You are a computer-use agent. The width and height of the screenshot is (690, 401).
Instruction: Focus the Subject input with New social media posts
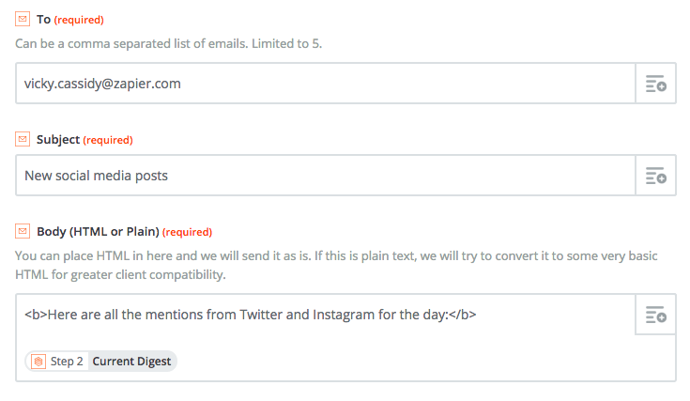[x=326, y=176]
